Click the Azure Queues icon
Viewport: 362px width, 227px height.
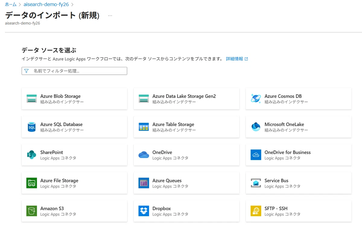pyautogui.click(x=144, y=183)
